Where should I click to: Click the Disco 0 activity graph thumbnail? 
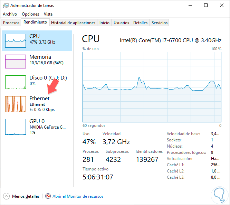point(16,82)
